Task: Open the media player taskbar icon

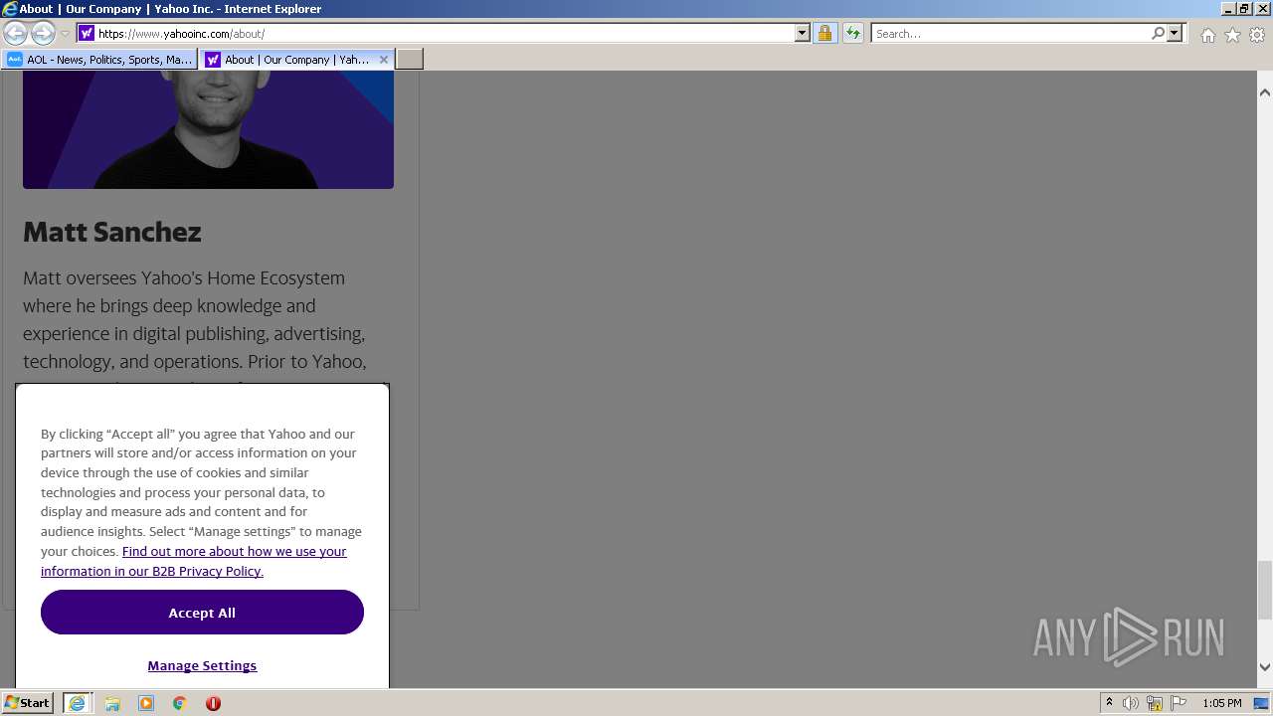Action: pyautogui.click(x=146, y=703)
